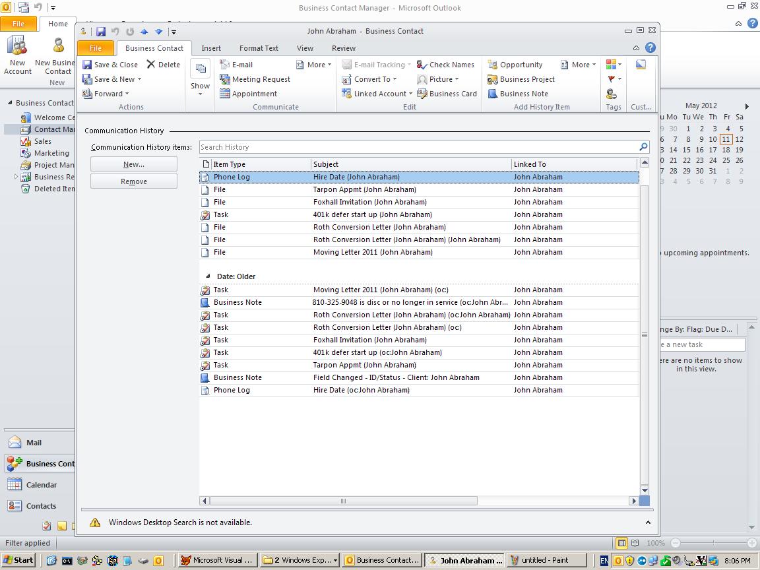Viewport: 760px width, 570px height.
Task: Open untitled - Paint from the taskbar
Action: tap(544, 560)
